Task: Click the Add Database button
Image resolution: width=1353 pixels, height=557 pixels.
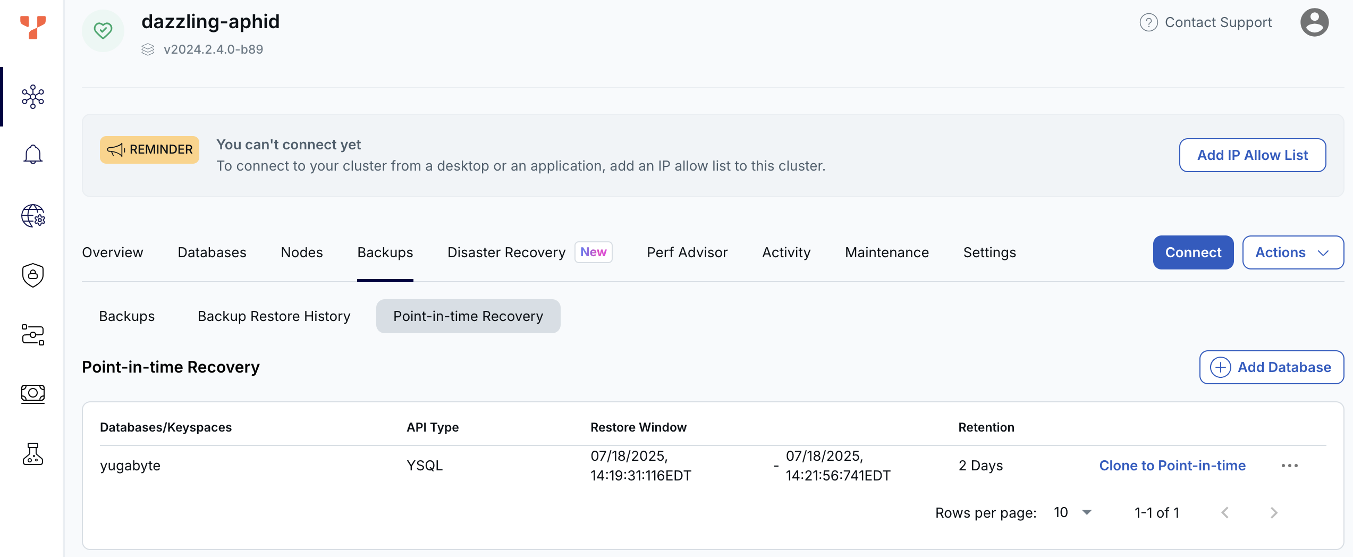Action: pyautogui.click(x=1271, y=367)
